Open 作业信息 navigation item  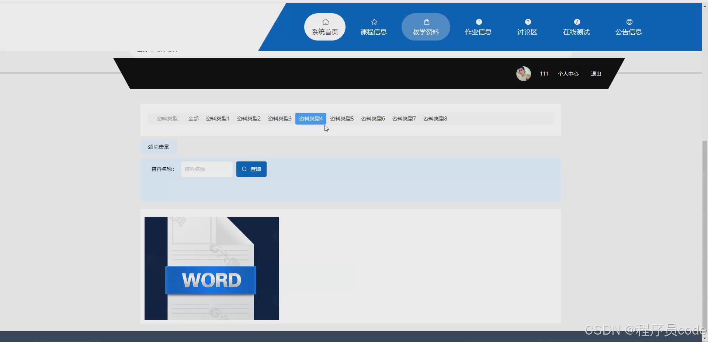[x=478, y=27]
